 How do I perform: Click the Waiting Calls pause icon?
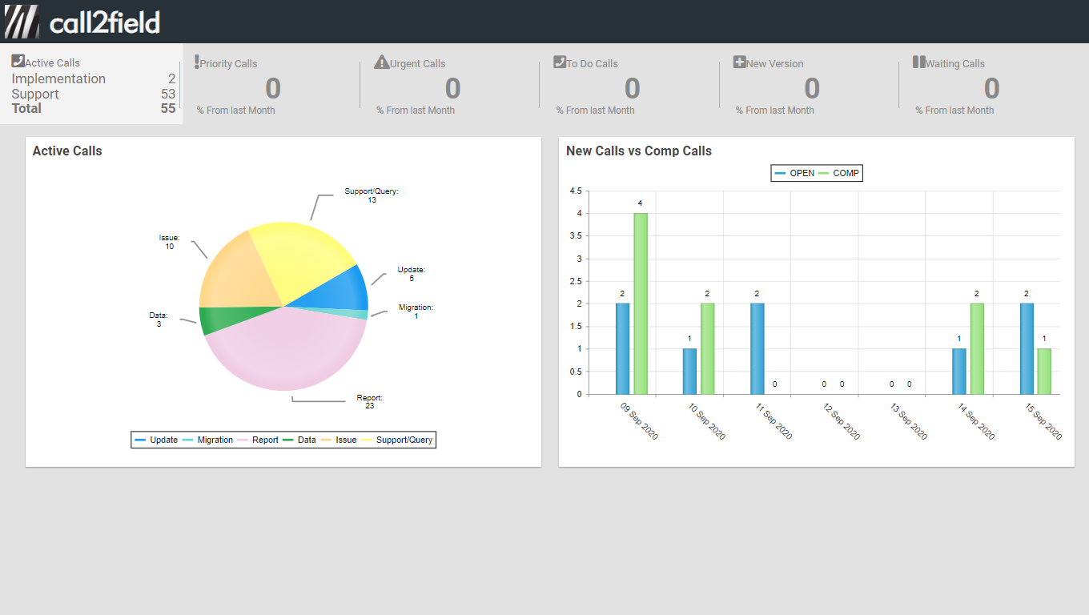coord(918,62)
